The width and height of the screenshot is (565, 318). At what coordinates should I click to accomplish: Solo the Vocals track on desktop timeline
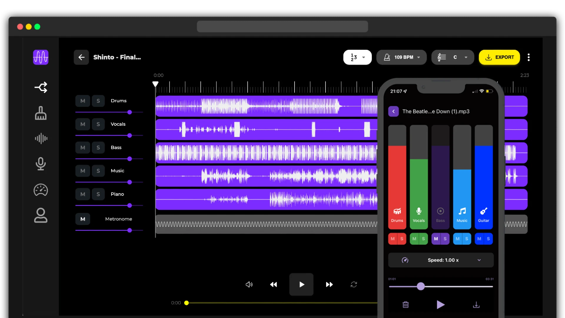tap(98, 124)
